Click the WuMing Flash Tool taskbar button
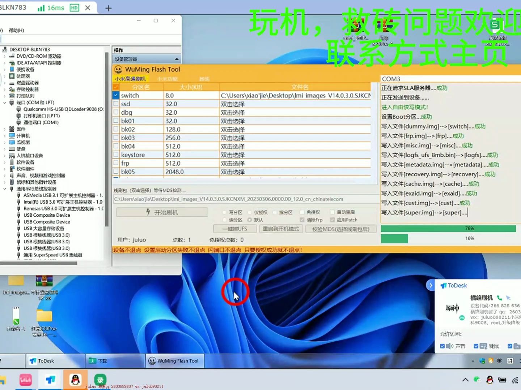The image size is (521, 390). click(175, 361)
